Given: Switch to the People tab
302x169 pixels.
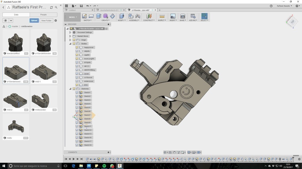Looking at the screenshot, I should (x=43, y=15).
